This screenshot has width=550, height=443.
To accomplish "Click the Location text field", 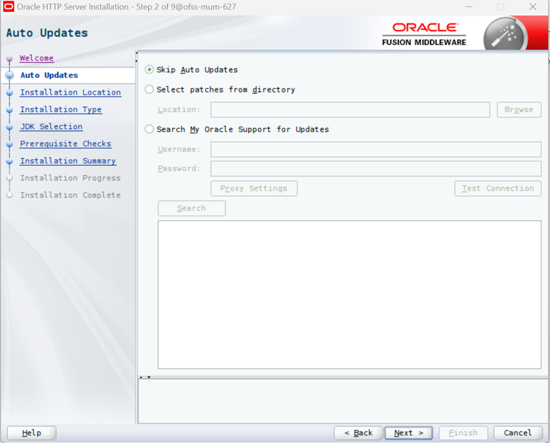I will point(350,110).
